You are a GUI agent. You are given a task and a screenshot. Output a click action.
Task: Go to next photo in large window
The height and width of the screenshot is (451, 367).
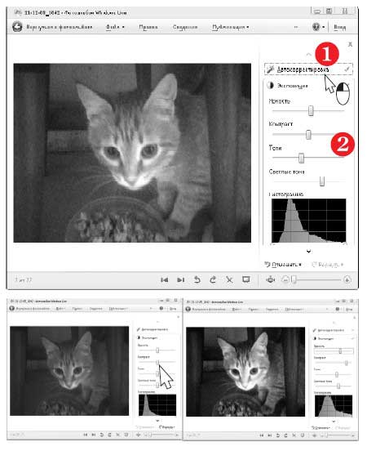tap(180, 279)
